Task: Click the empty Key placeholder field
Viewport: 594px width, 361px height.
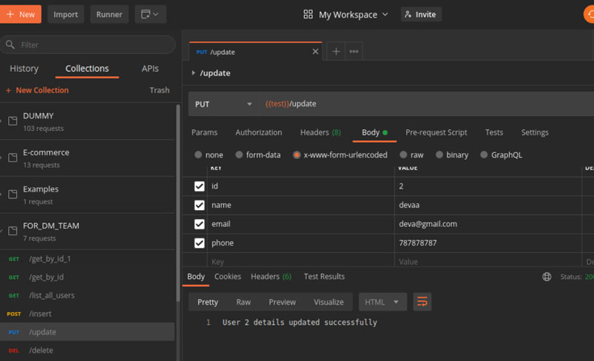Action: coord(300,261)
